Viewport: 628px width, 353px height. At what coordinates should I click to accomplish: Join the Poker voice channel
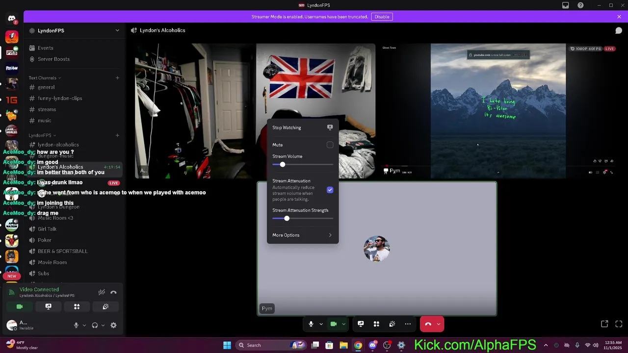tap(74, 240)
